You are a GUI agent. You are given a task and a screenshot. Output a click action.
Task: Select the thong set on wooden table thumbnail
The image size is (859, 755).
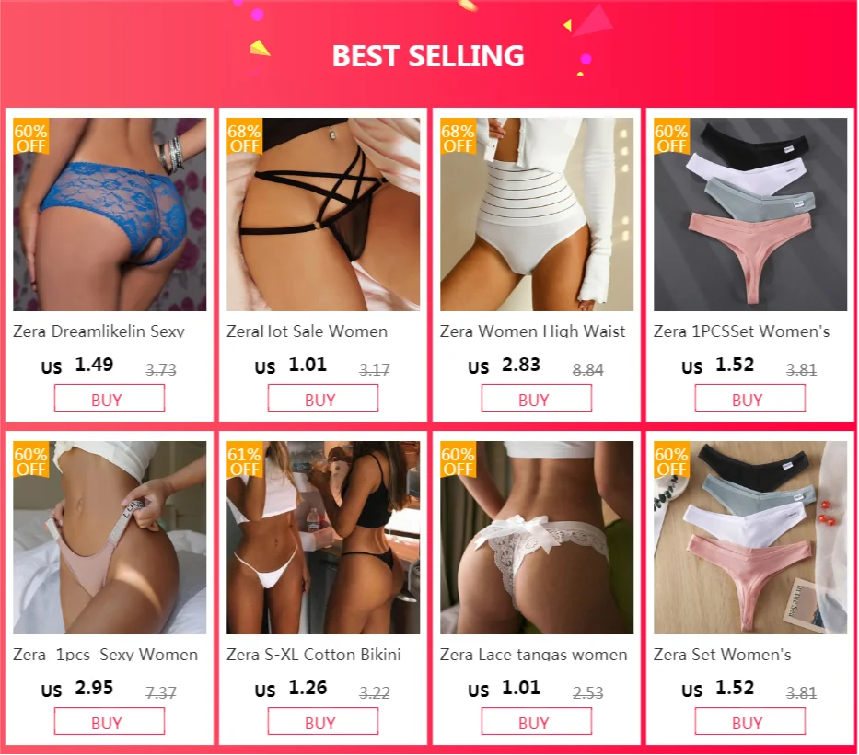point(750,538)
